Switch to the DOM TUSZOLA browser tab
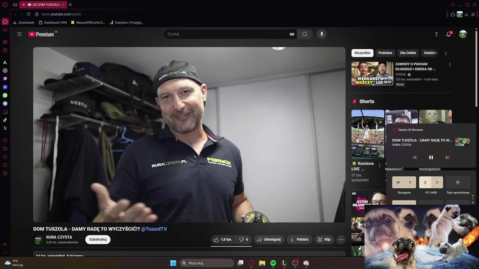 pyautogui.click(x=43, y=5)
